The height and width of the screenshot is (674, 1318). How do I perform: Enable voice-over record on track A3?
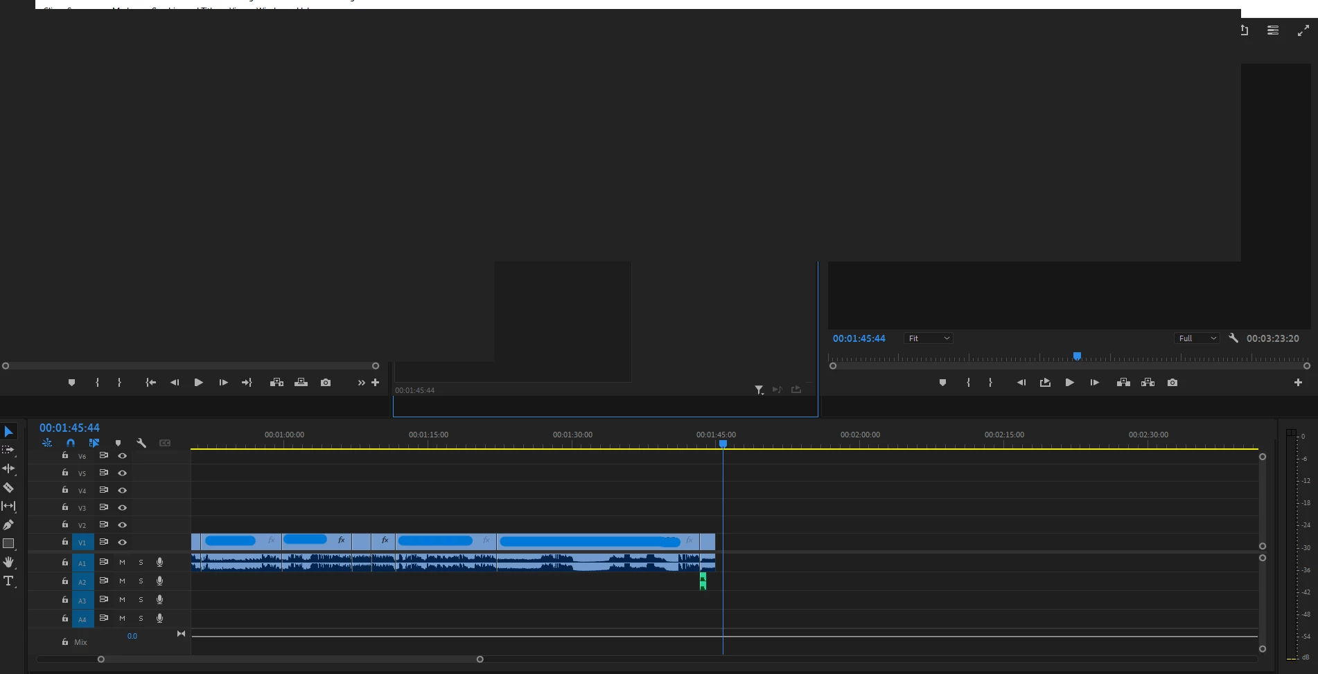pyautogui.click(x=160, y=600)
